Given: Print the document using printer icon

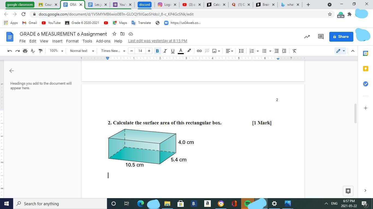Looking at the screenshot, I should tap(25, 51).
